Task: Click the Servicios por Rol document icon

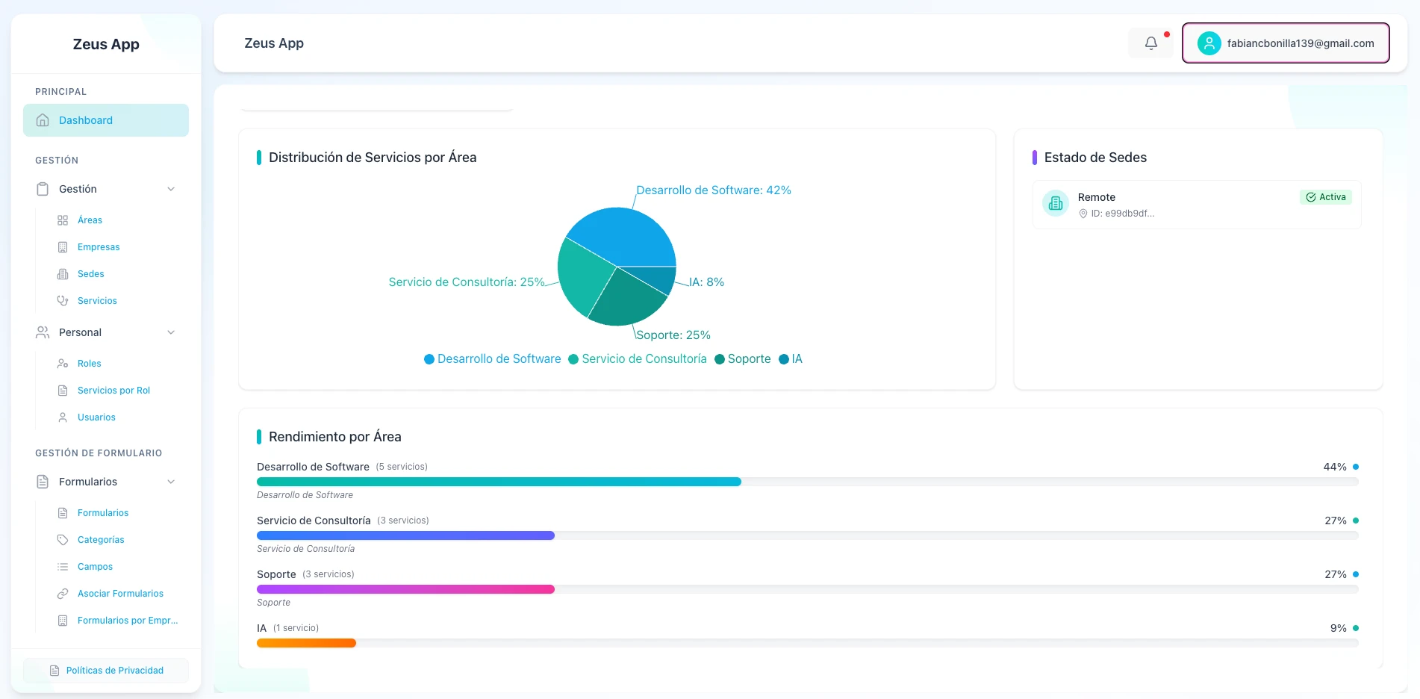Action: point(63,391)
